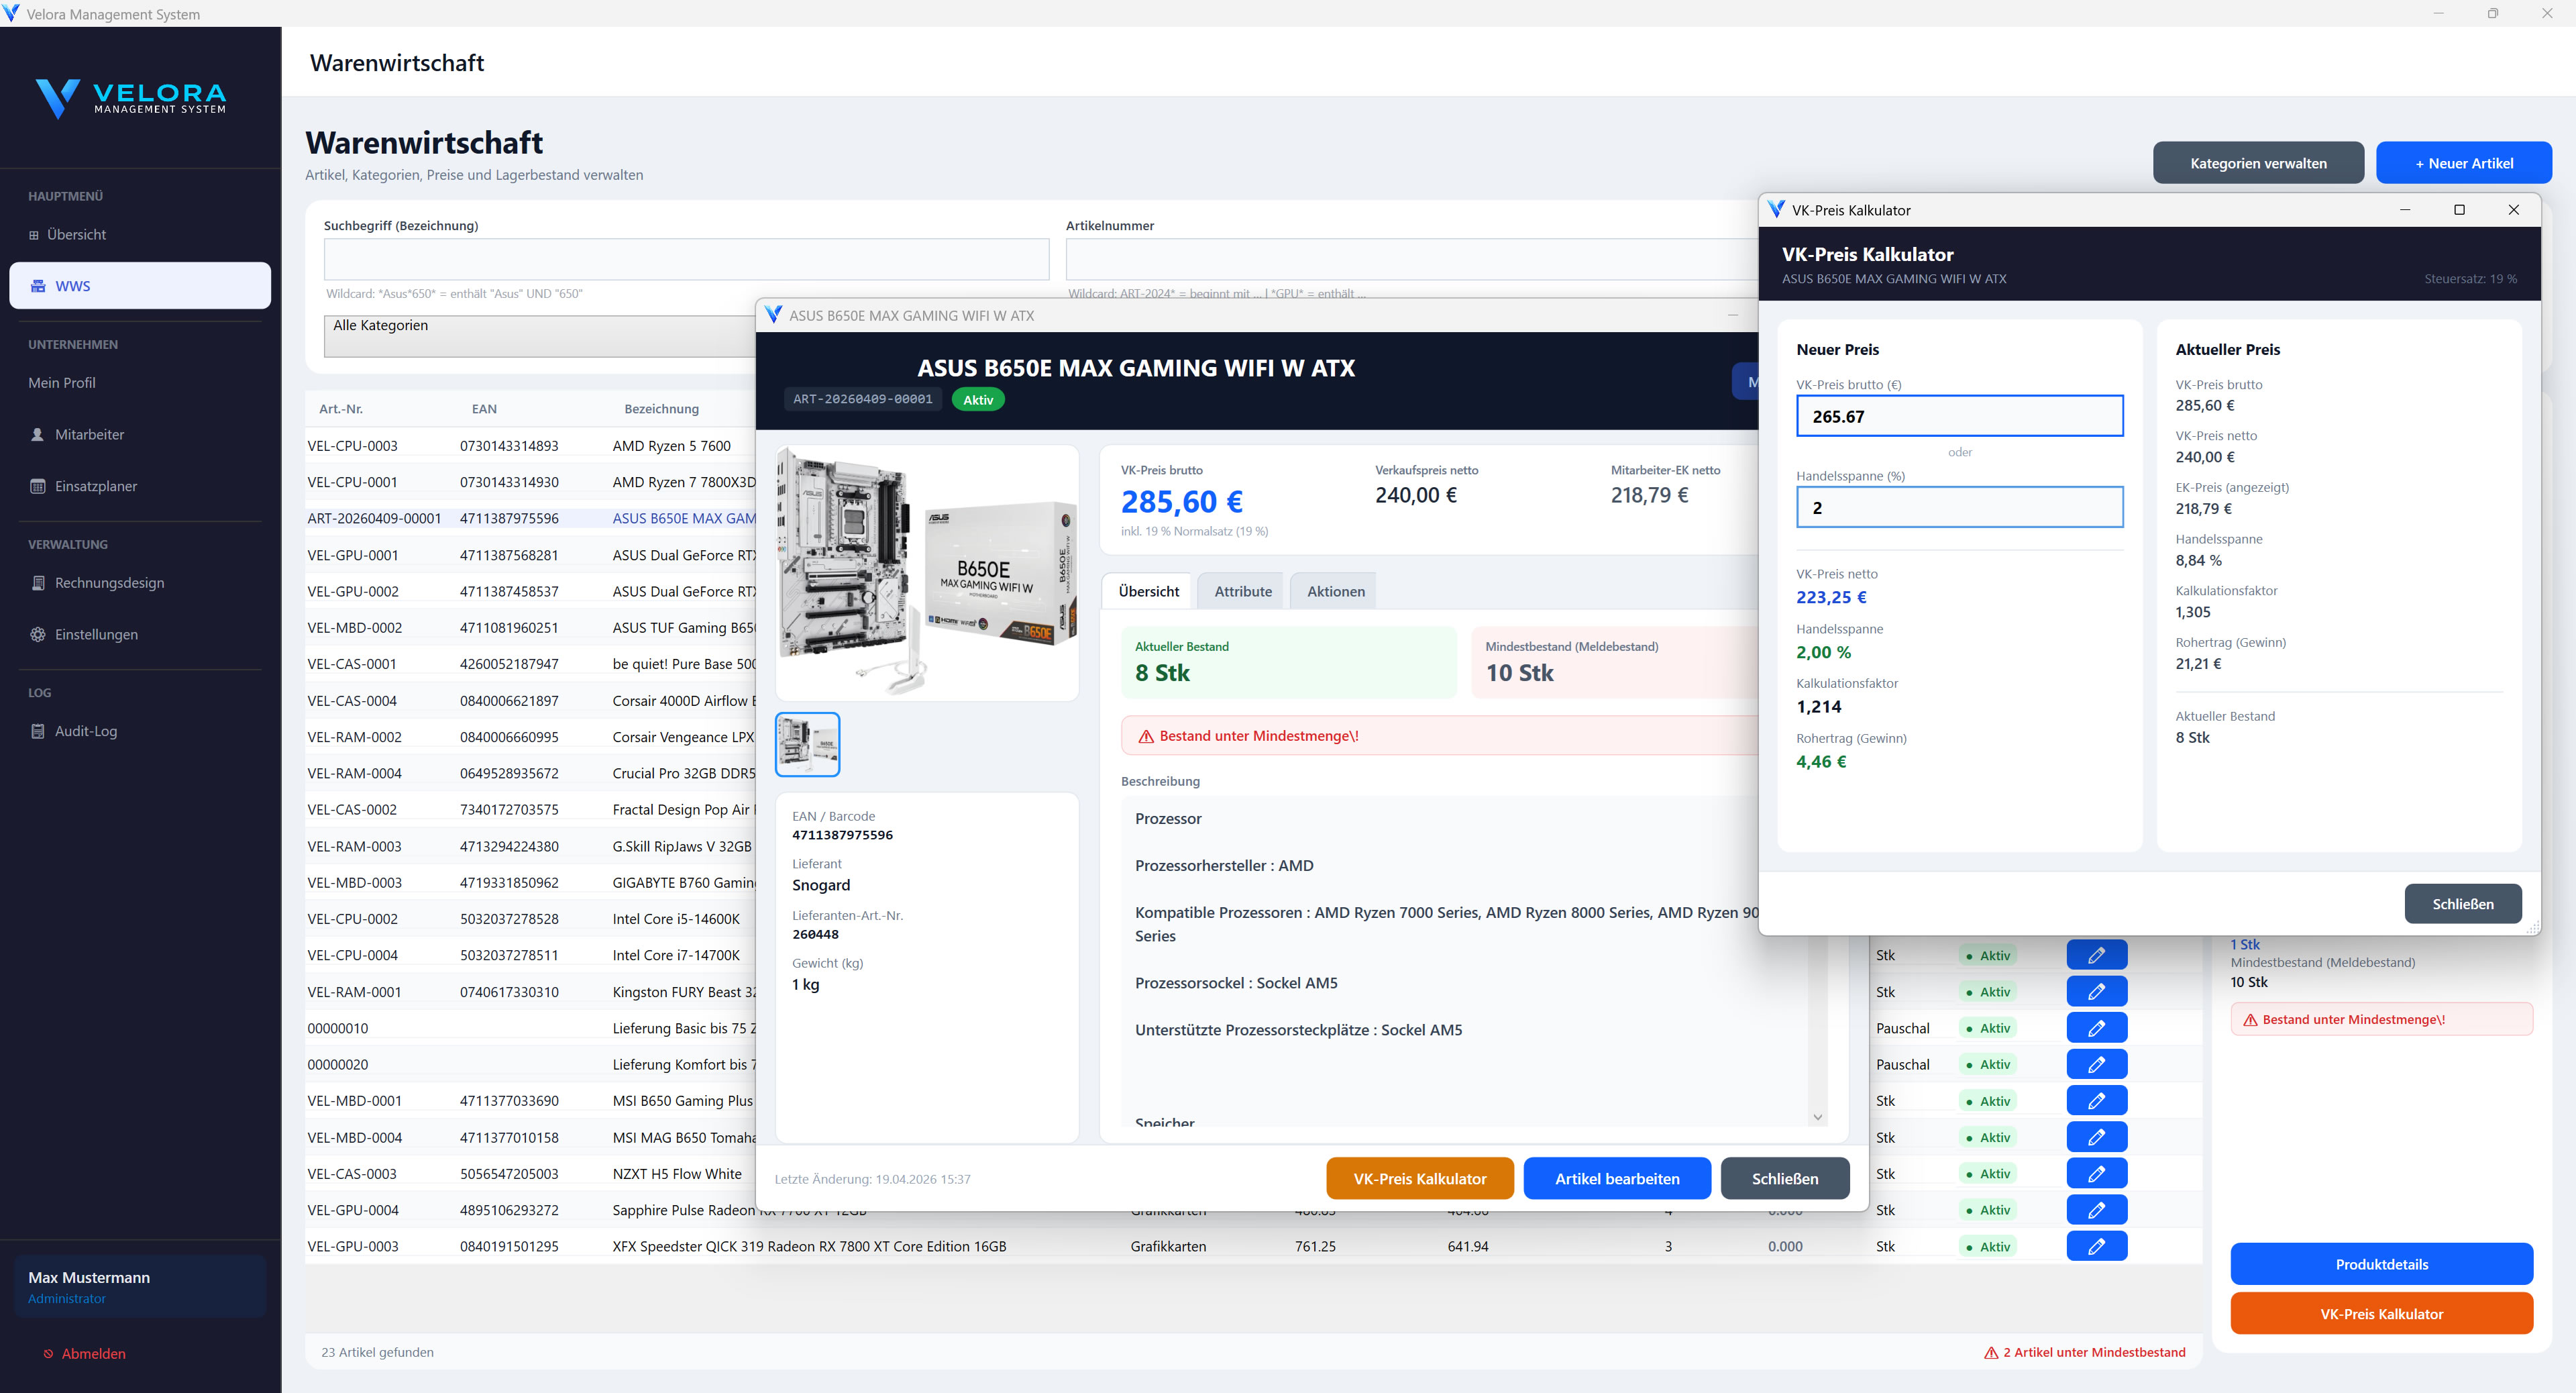Image resolution: width=2576 pixels, height=1393 pixels.
Task: Click the Abmelden logout icon
Action: (48, 1353)
